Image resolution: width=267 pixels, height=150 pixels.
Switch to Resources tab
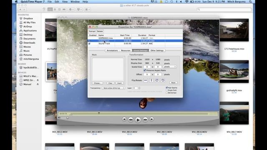126,50
